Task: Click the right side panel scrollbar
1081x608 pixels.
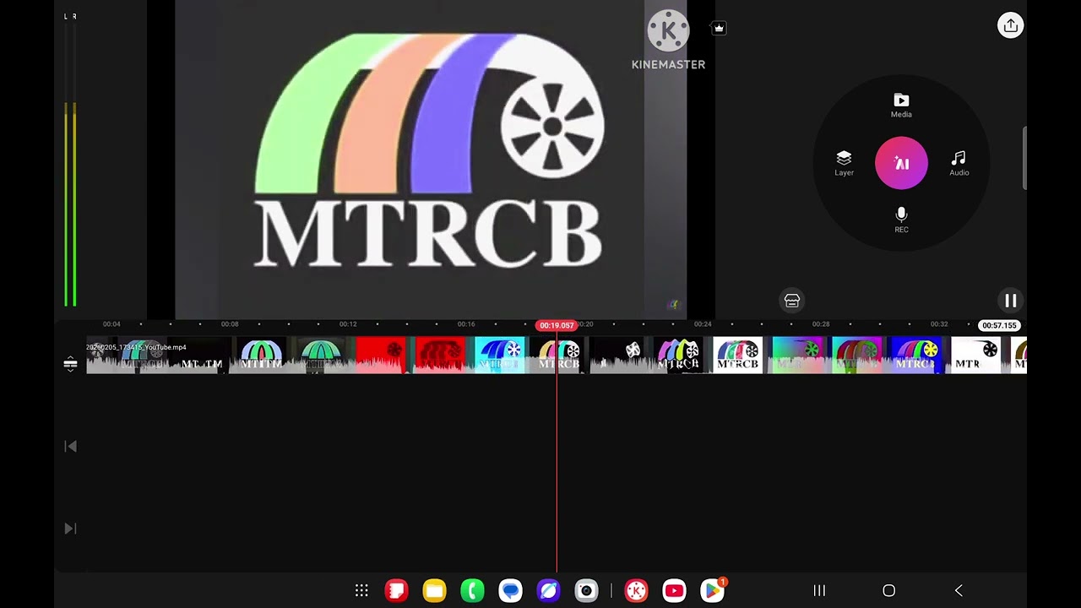Action: 1024,158
